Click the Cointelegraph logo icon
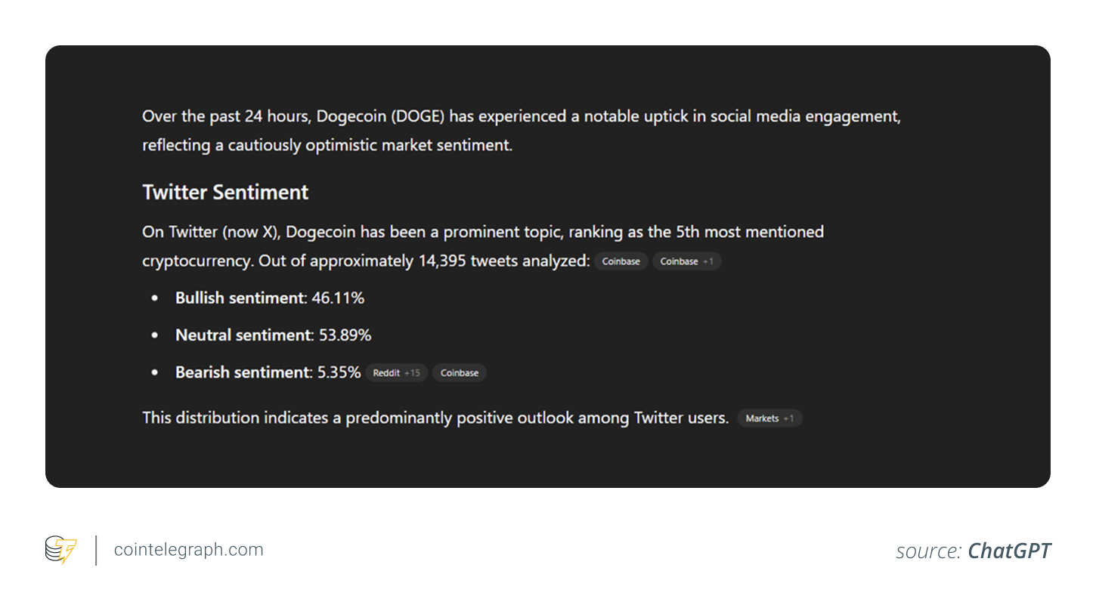Image resolution: width=1096 pixels, height=611 pixels. click(x=60, y=550)
